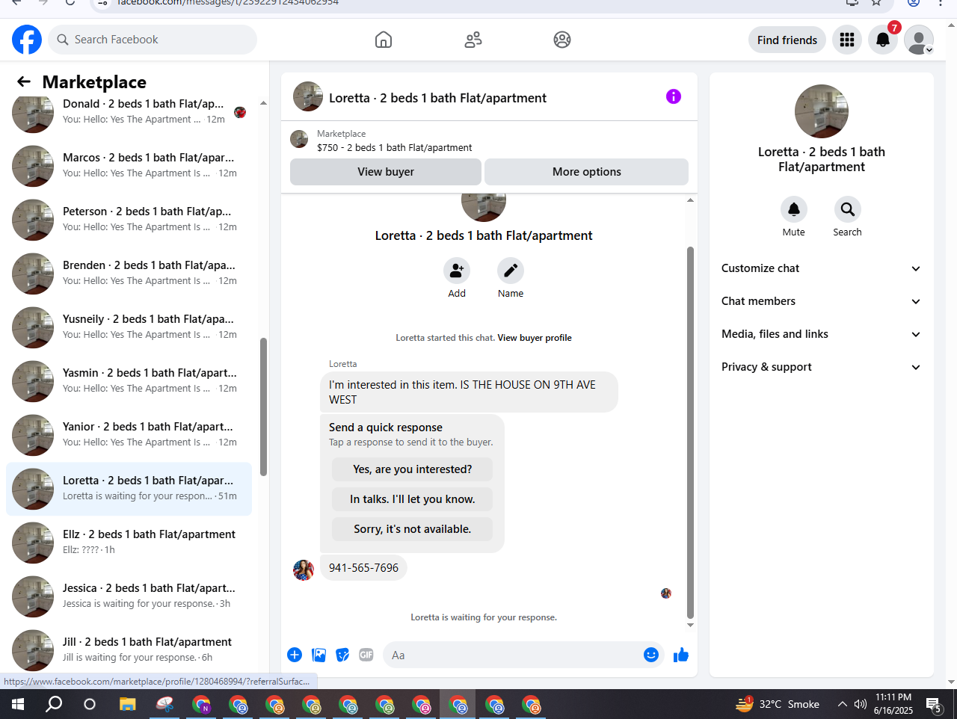957x719 pixels.
Task: Click the chat messages scrollbar
Action: (x=690, y=432)
